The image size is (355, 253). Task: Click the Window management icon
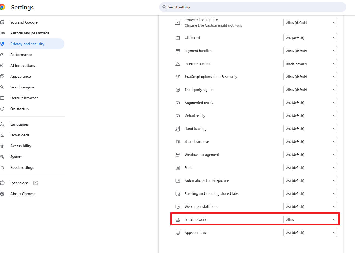(x=178, y=155)
